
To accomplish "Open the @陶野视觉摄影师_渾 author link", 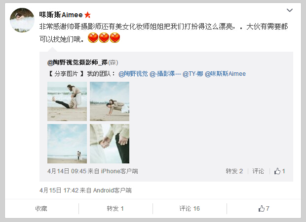I will tap(77, 63).
